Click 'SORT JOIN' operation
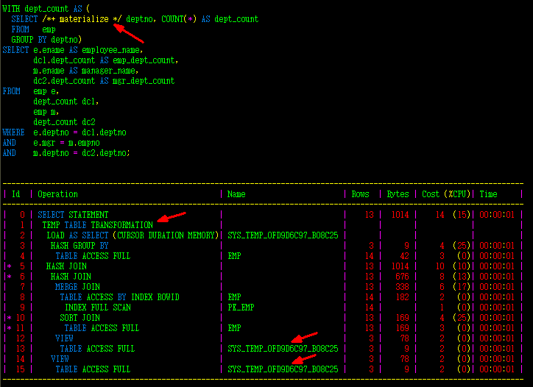Viewport: 533px width, 387px height. coord(80,318)
